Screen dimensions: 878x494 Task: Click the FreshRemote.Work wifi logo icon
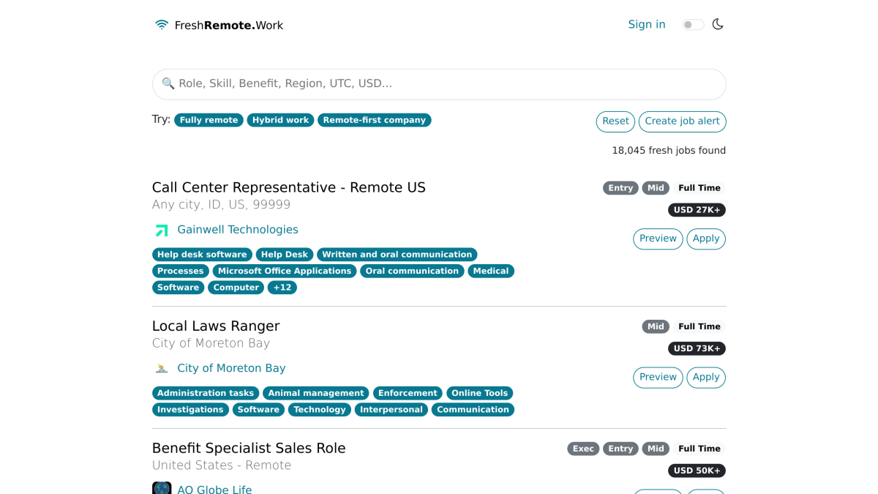[162, 25]
